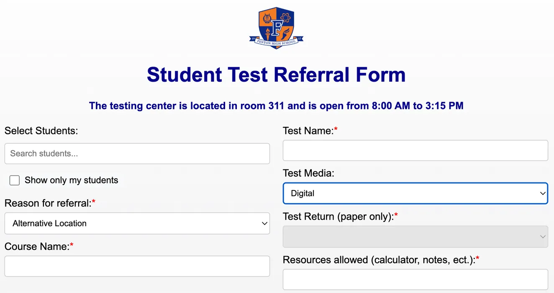Check the box beside Show only my students
This screenshot has height=293, width=554.
tap(14, 180)
